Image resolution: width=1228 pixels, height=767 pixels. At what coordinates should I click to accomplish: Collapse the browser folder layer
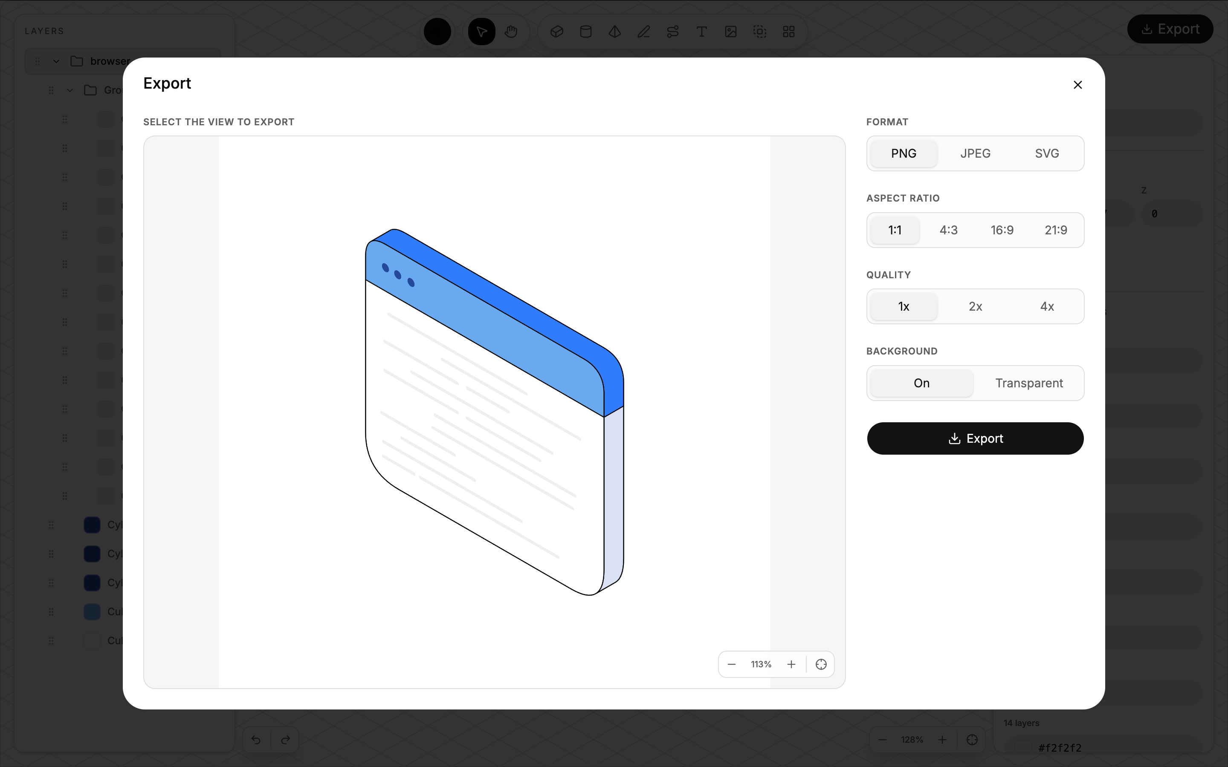tap(56, 61)
